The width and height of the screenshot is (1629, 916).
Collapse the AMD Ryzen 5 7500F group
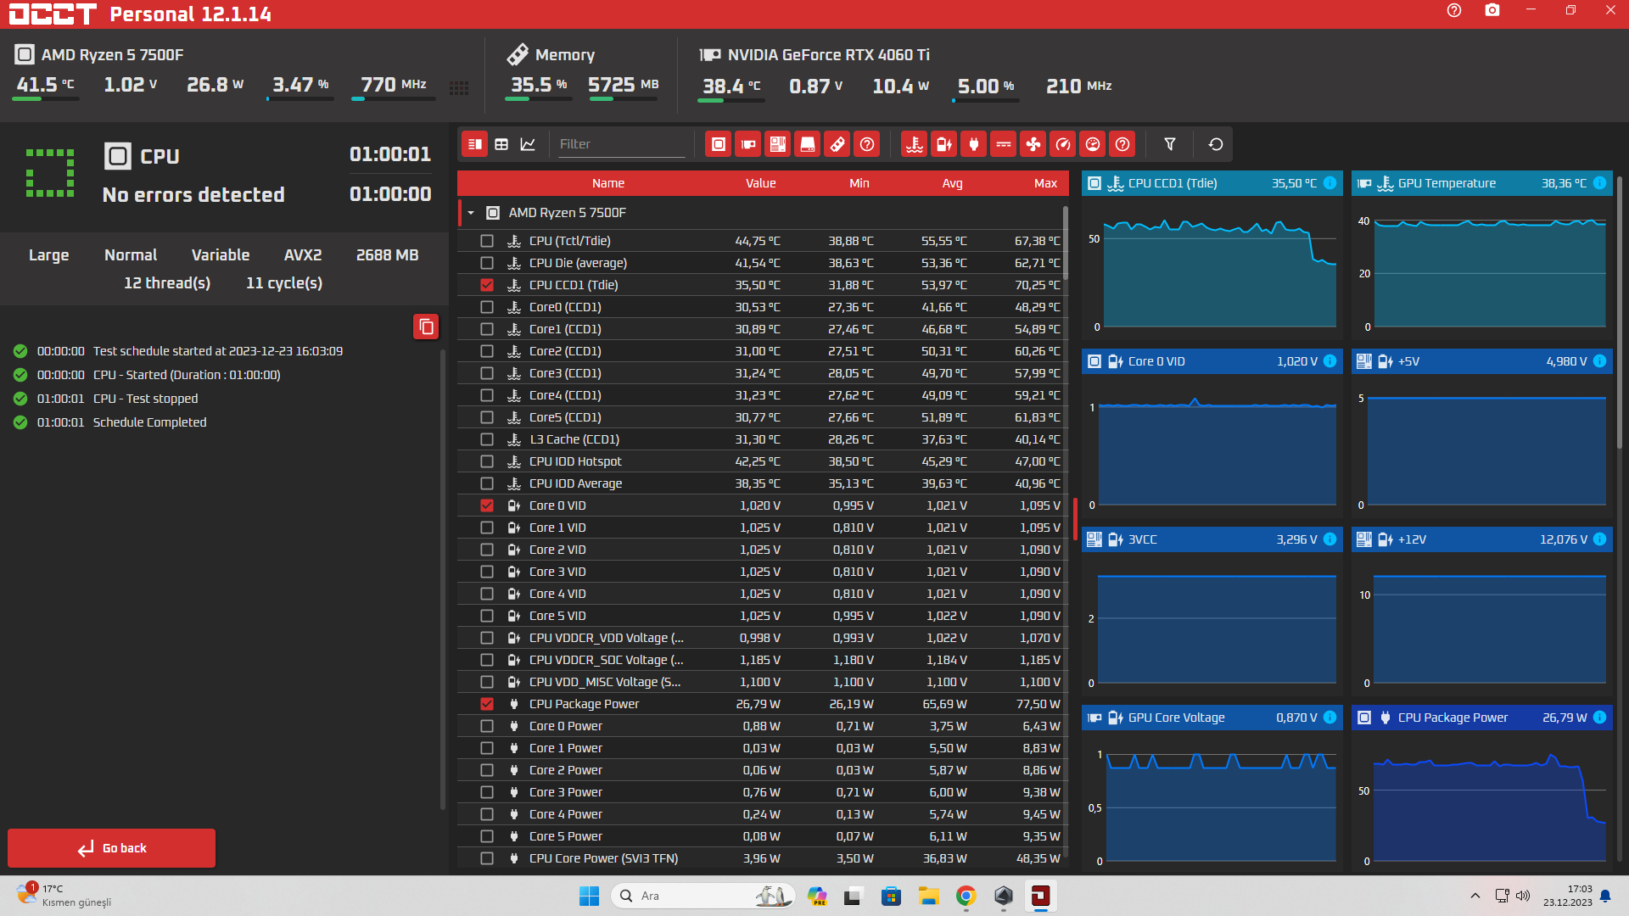pos(471,213)
